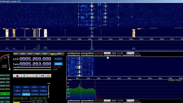Toggle CWFullBw button
Image resolution: width=183 pixels, height=103 pixels.
click(35, 94)
